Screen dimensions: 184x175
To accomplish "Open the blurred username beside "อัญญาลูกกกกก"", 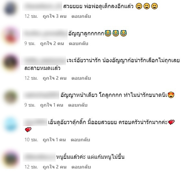I will 45,34.
